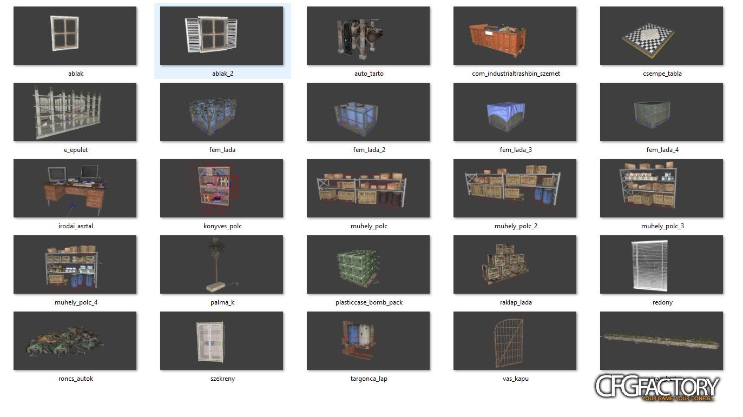Select the muhely_polc_2 shelf thumbnail

pyautogui.click(x=515, y=188)
